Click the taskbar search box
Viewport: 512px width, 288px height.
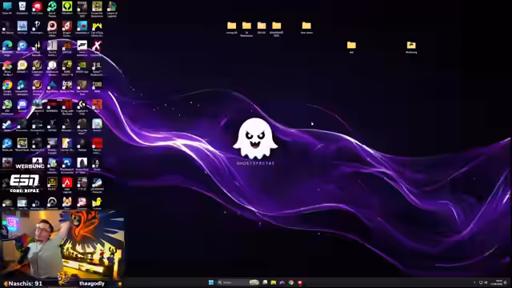pyautogui.click(x=233, y=282)
